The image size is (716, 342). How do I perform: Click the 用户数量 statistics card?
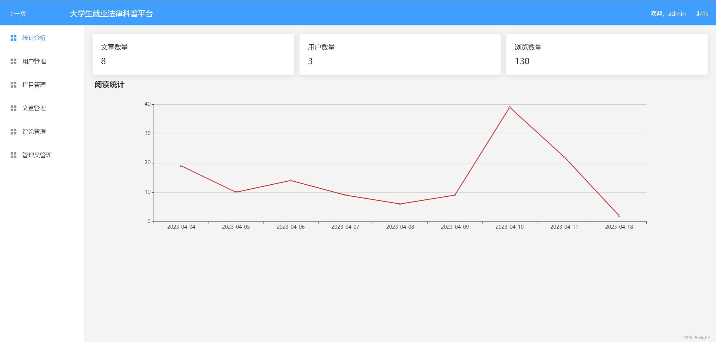coord(400,54)
